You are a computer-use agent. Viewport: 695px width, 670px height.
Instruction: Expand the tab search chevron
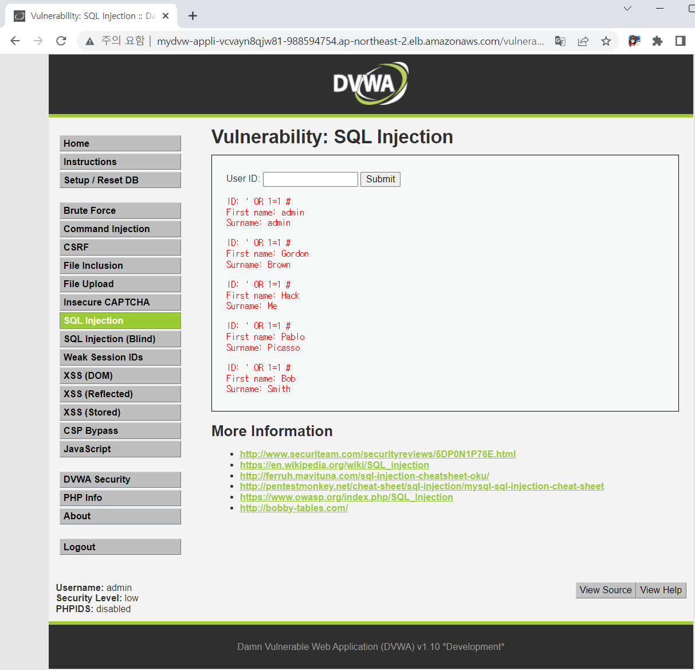point(627,9)
